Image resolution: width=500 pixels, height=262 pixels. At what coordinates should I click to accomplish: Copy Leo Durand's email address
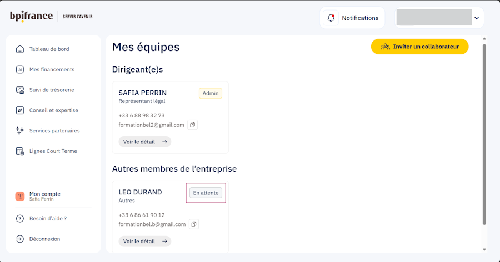click(x=194, y=224)
